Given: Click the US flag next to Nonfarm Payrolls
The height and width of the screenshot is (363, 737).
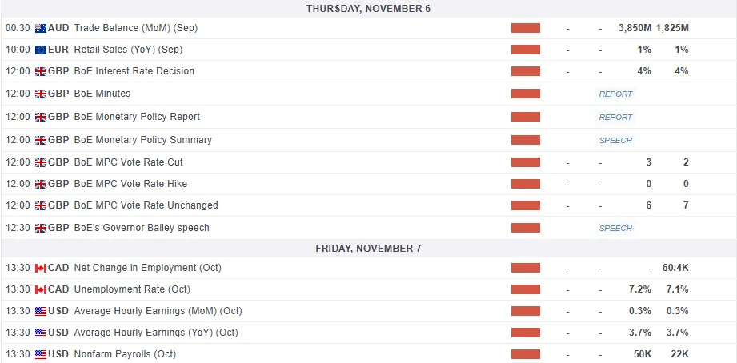Looking at the screenshot, I should [41, 354].
